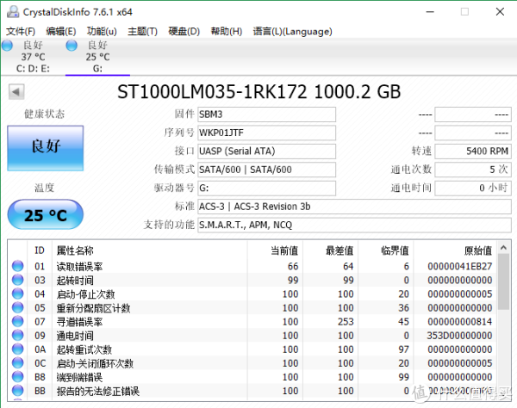Select the 启动-关闭循环次数 attribute name
The height and width of the screenshot is (408, 517).
tap(95, 363)
